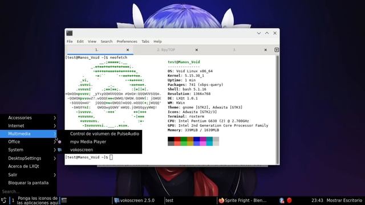Launch mpv Media Player
This screenshot has width=365, height=205.
(100, 142)
